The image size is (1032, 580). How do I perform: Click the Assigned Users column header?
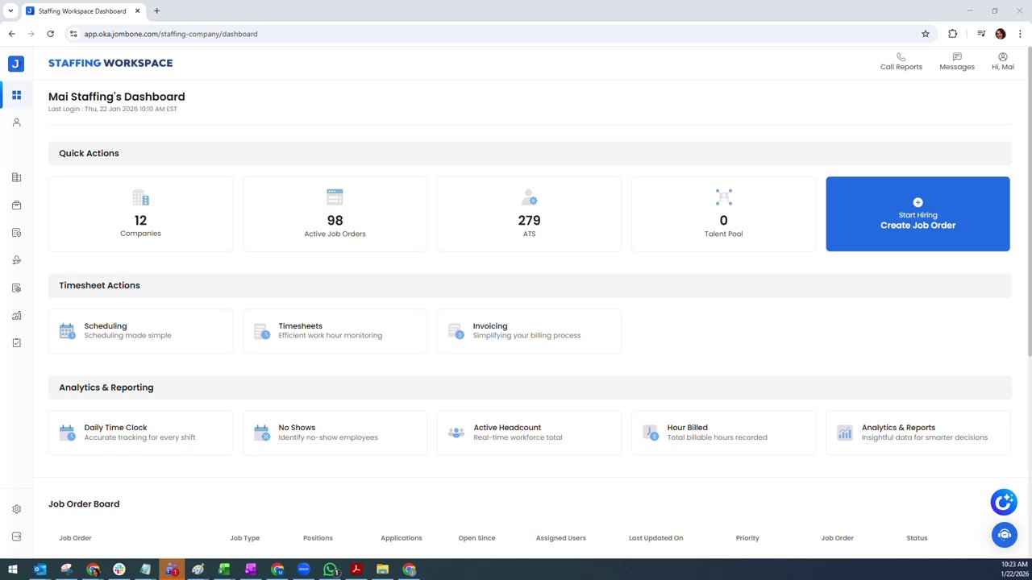coord(561,538)
